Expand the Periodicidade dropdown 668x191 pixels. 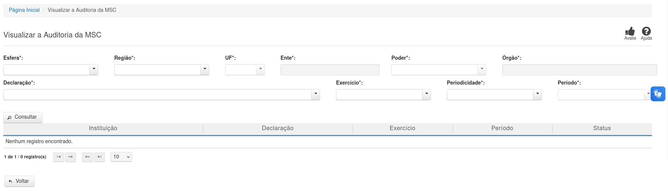point(537,95)
